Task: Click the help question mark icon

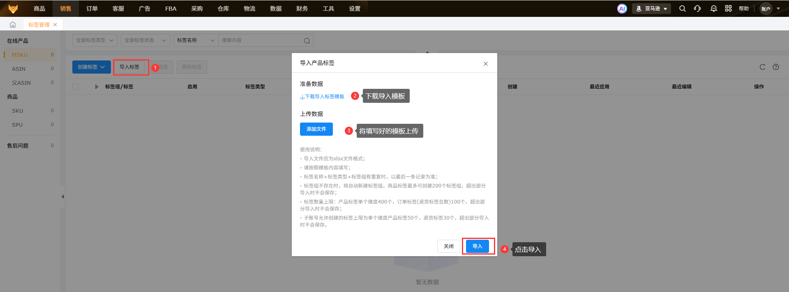Action: [x=776, y=67]
